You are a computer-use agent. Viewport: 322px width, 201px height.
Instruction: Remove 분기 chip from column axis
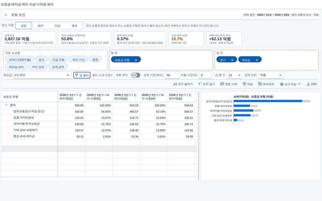(232, 60)
